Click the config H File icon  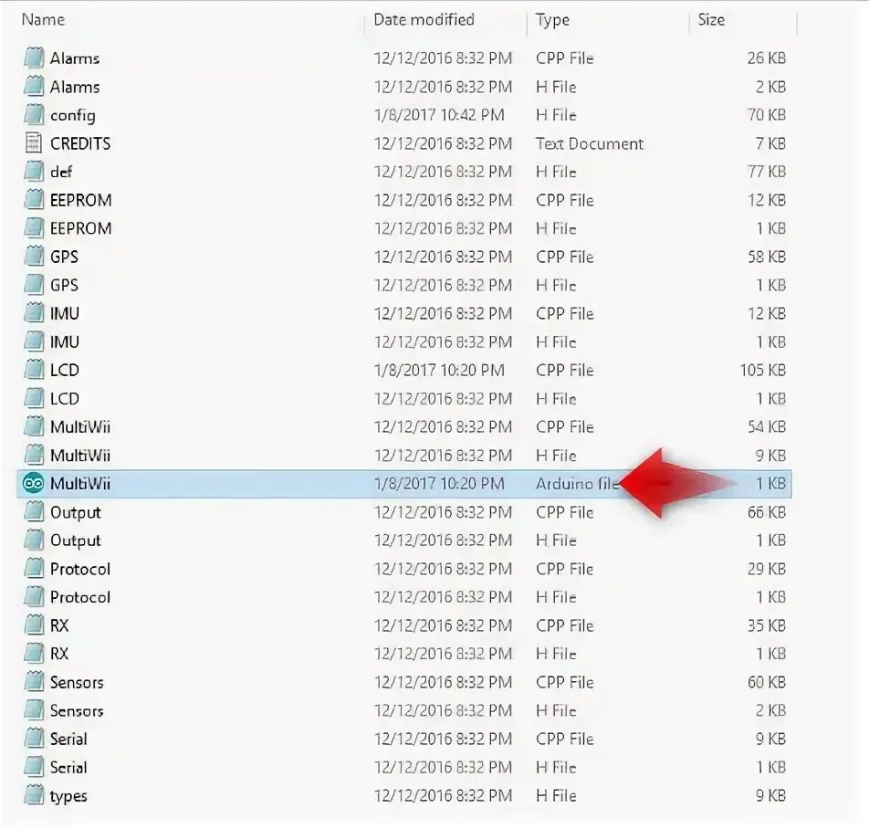[34, 115]
